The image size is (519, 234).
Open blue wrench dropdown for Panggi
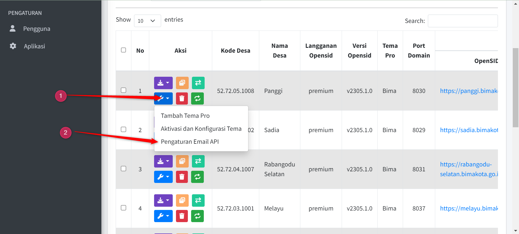pyautogui.click(x=163, y=98)
